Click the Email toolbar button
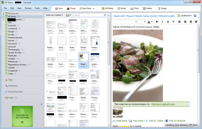Screen dimensions: 202x129 [122, 8]
